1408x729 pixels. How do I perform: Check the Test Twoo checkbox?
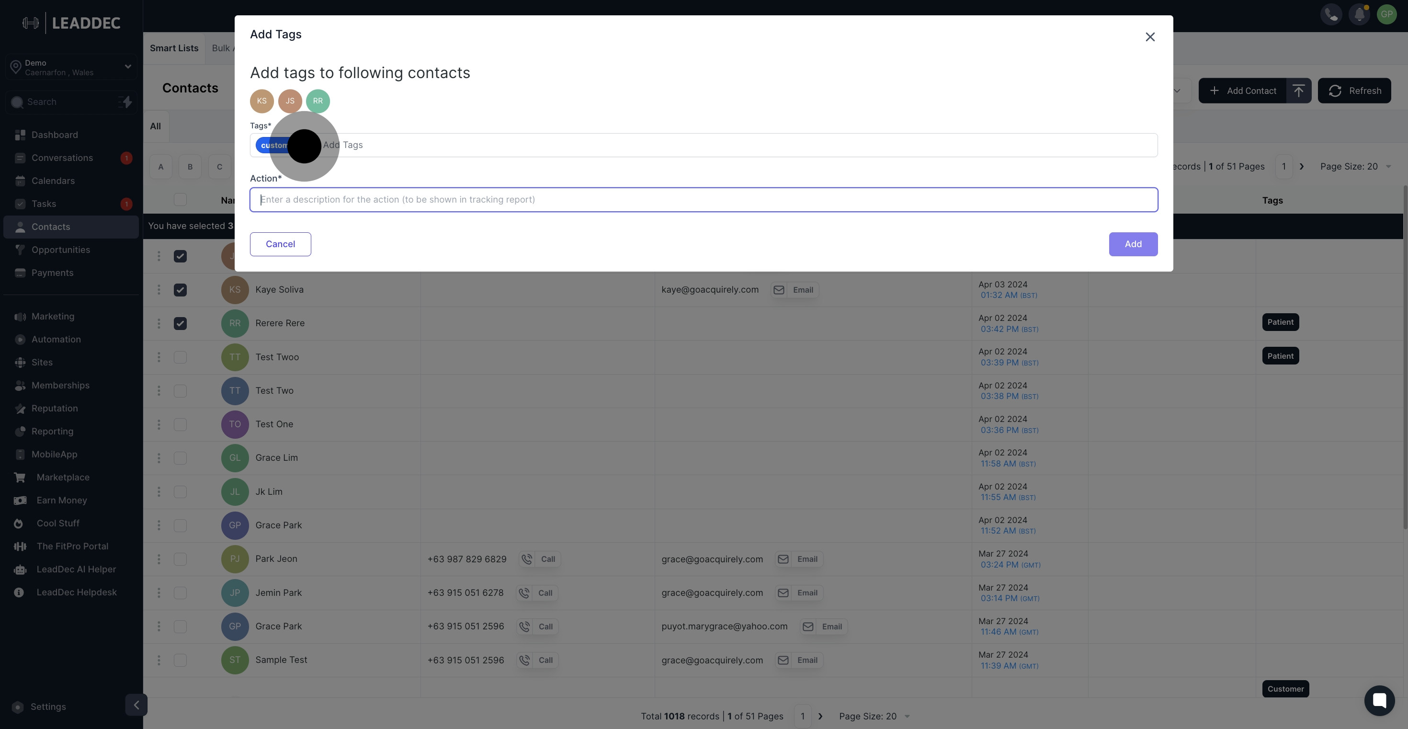click(180, 357)
